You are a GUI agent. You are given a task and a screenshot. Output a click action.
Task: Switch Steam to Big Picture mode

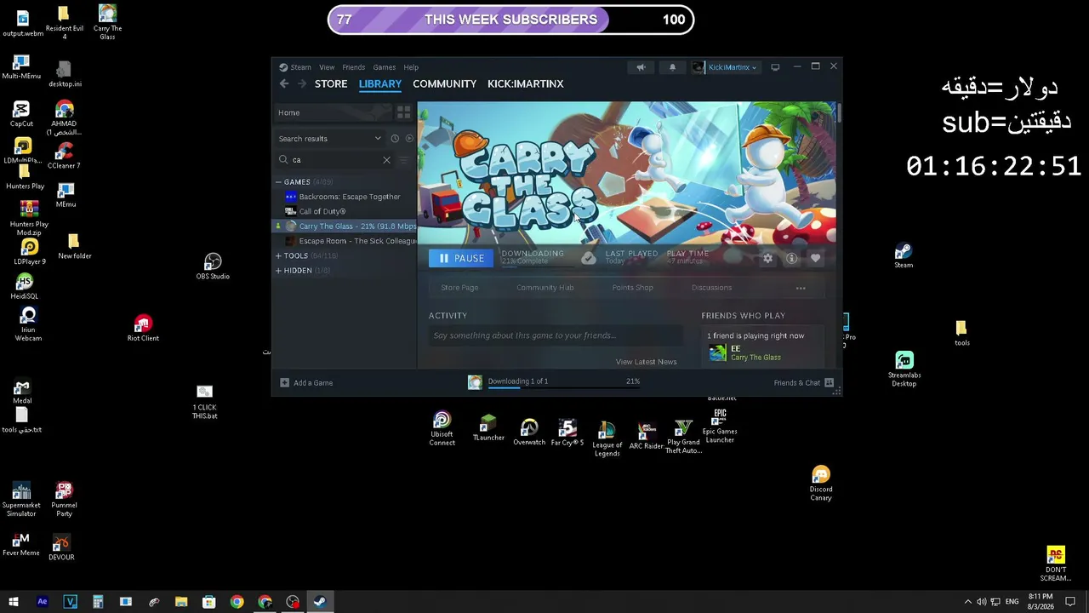(x=775, y=67)
